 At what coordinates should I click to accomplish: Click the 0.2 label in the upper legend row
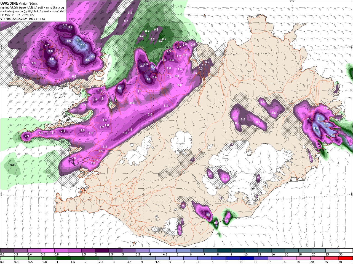pos(2,254)
